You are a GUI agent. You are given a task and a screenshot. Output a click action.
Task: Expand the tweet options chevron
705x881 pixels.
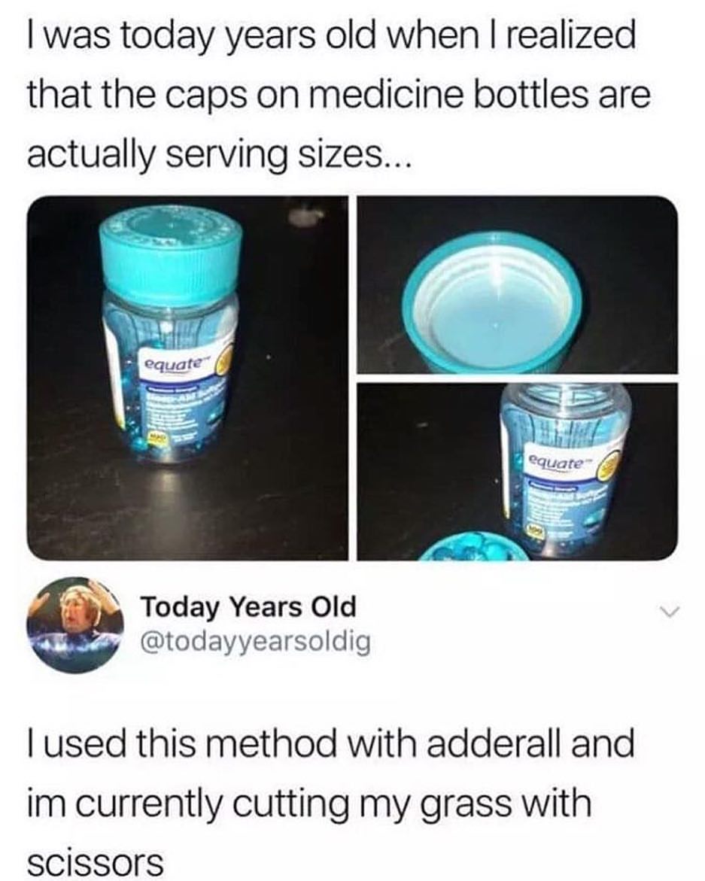(x=670, y=610)
